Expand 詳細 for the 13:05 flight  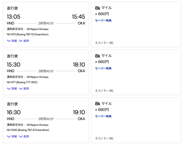12,41
